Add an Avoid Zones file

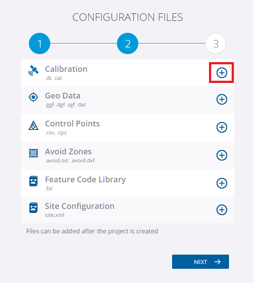[222, 155]
